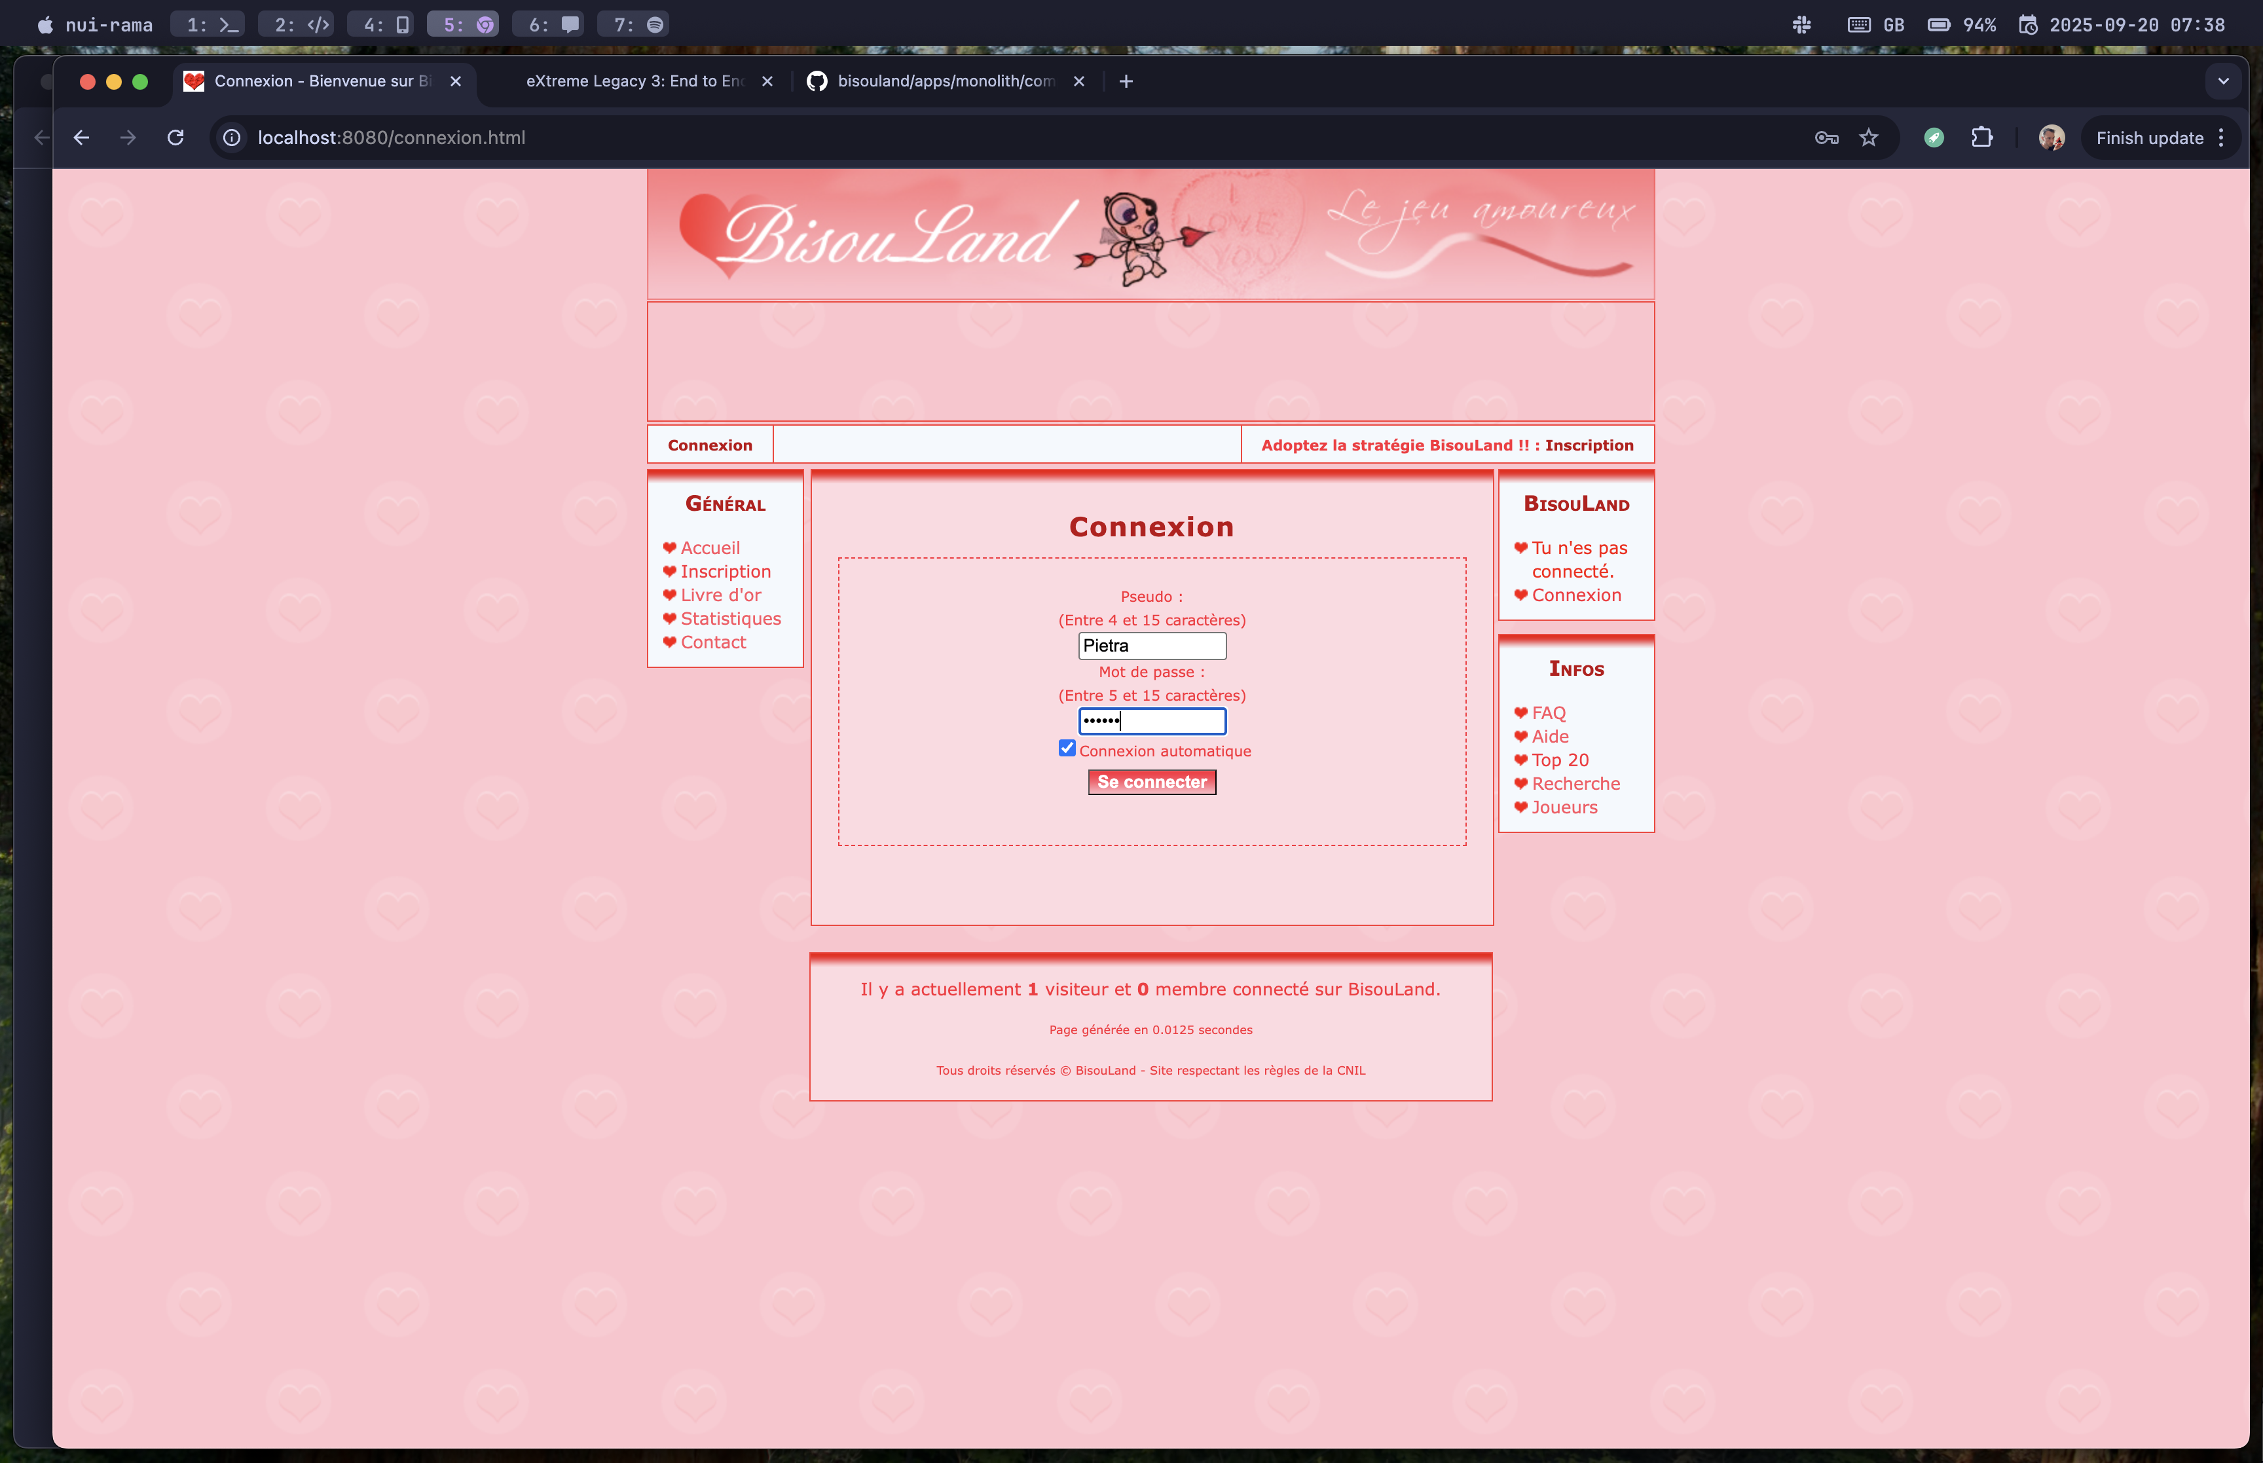Screen dimensions: 2263x1463
Task: Click the Slack icon in menu bar
Action: [1801, 25]
